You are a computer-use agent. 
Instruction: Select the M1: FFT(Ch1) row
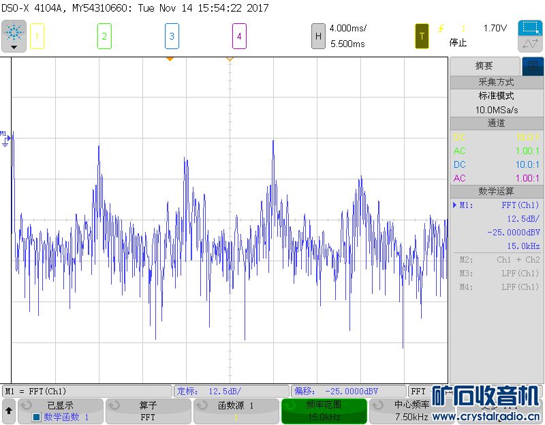tap(497, 205)
